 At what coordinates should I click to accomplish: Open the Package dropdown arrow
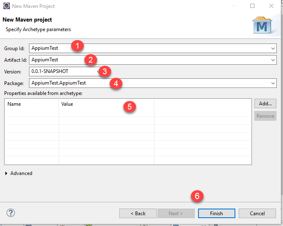pyautogui.click(x=273, y=83)
